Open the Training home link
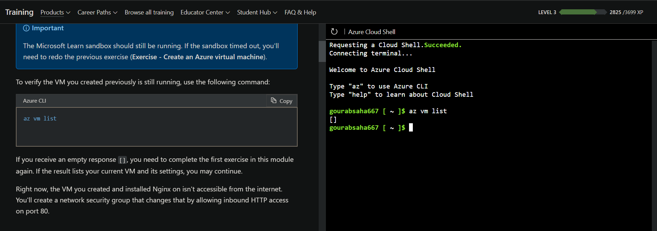The image size is (657, 231). pyautogui.click(x=19, y=12)
